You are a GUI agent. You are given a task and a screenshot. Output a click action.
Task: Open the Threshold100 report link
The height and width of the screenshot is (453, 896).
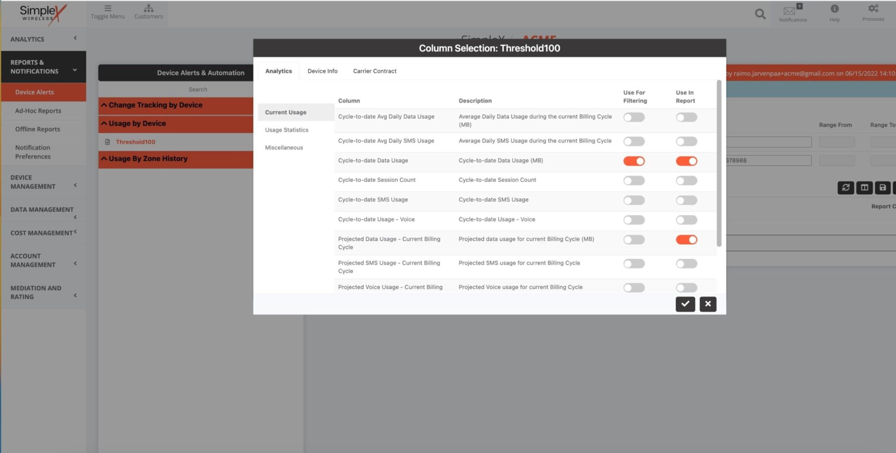[136, 141]
